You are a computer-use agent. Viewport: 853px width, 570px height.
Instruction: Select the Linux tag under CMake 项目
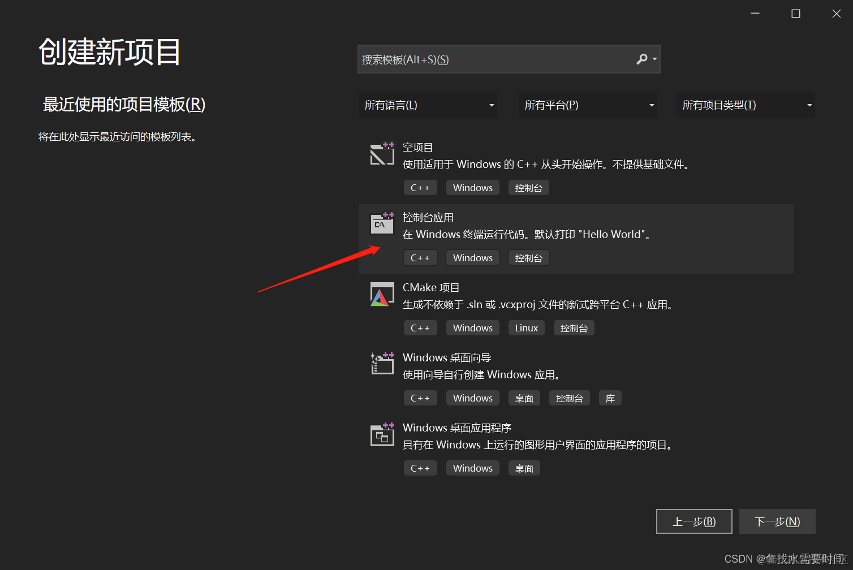coord(526,327)
